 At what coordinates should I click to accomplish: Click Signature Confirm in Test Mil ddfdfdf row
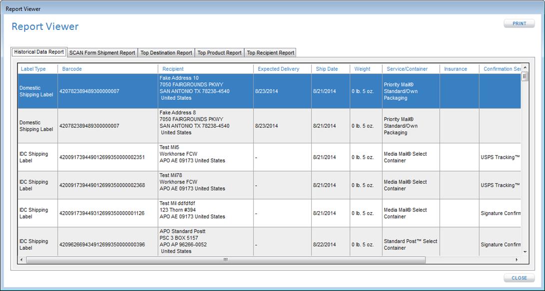coord(501,213)
